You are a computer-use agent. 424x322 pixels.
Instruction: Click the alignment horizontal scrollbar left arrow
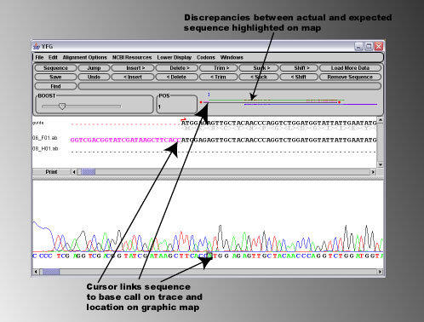(x=74, y=172)
